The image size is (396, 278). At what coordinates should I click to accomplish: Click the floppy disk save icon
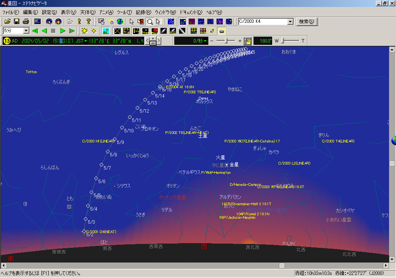[17, 22]
